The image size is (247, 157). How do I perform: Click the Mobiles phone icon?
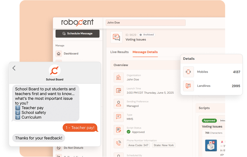pyautogui.click(x=188, y=72)
